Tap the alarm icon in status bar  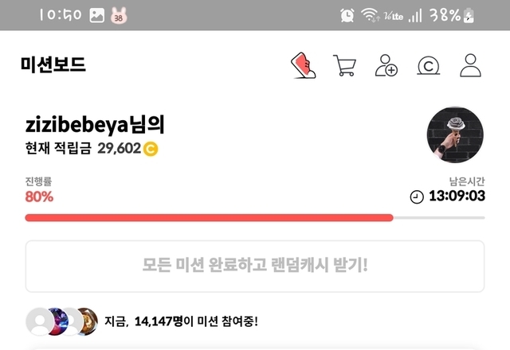point(347,15)
